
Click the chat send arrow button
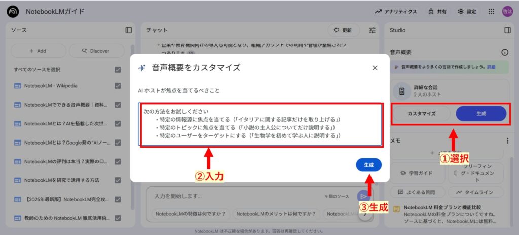click(363, 196)
